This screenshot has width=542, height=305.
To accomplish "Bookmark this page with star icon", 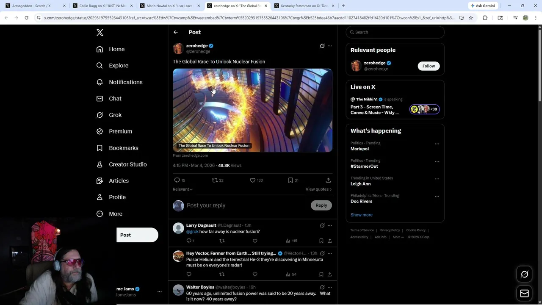I will tap(471, 18).
